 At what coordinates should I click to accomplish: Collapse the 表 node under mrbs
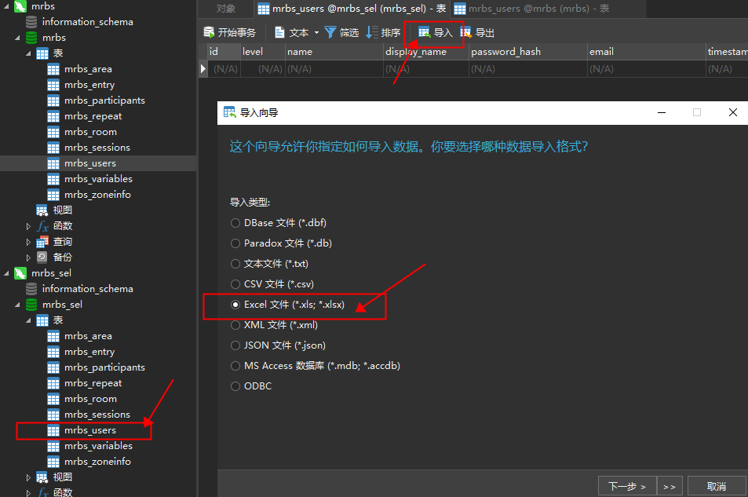pyautogui.click(x=28, y=53)
